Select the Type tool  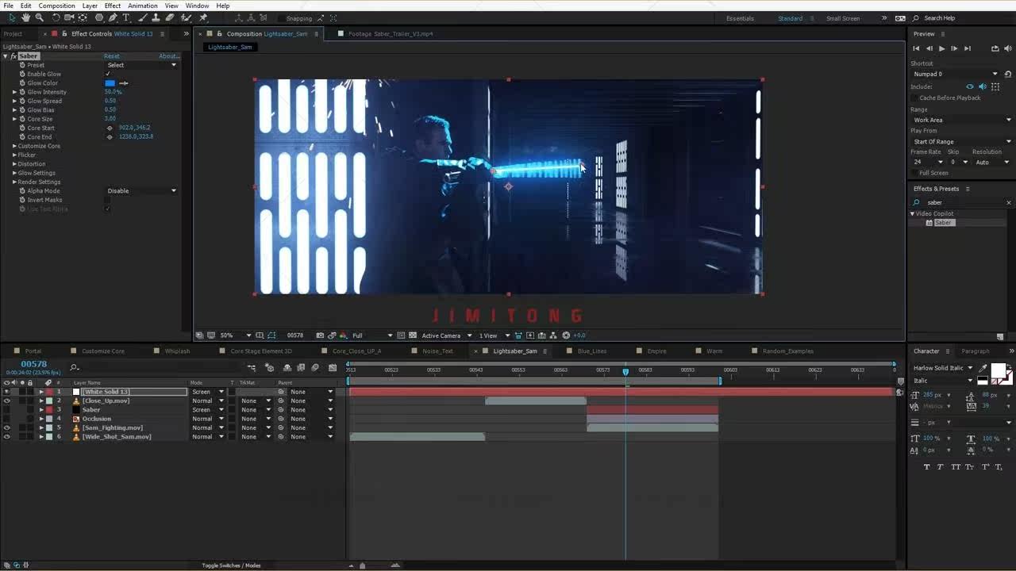pos(126,17)
